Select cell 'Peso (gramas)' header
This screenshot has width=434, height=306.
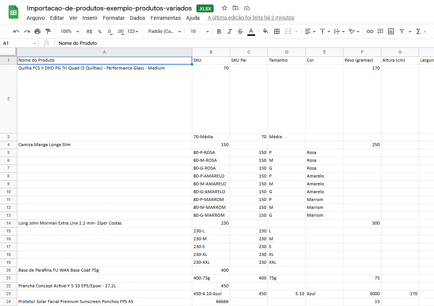362,60
